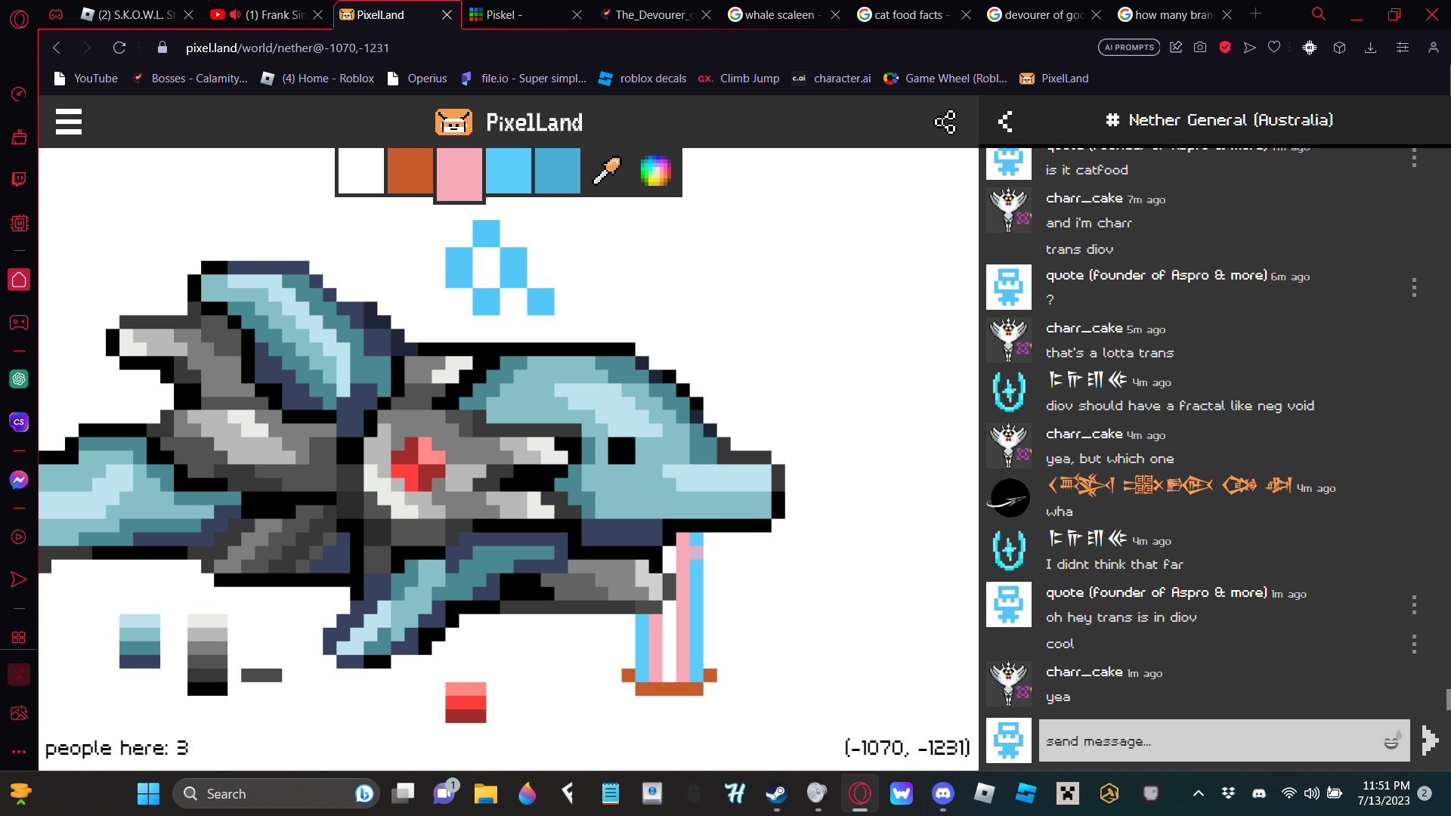This screenshot has width=1451, height=816.
Task: Collapse chat panel with the back arrow icon
Action: point(1005,122)
